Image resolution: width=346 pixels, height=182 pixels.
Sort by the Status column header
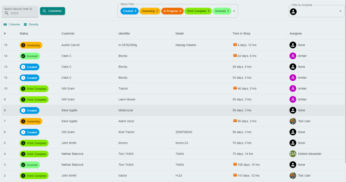click(24, 33)
